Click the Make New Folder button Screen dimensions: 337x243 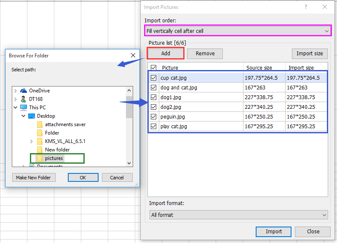[x=33, y=177]
